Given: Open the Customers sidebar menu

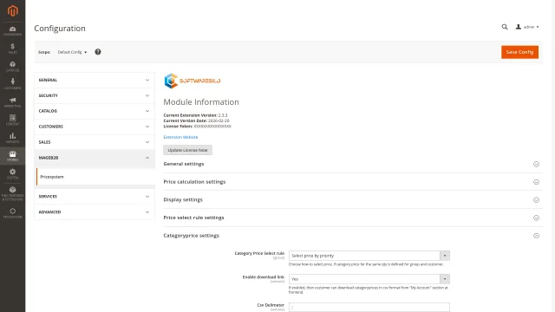Looking at the screenshot, I should (12, 84).
